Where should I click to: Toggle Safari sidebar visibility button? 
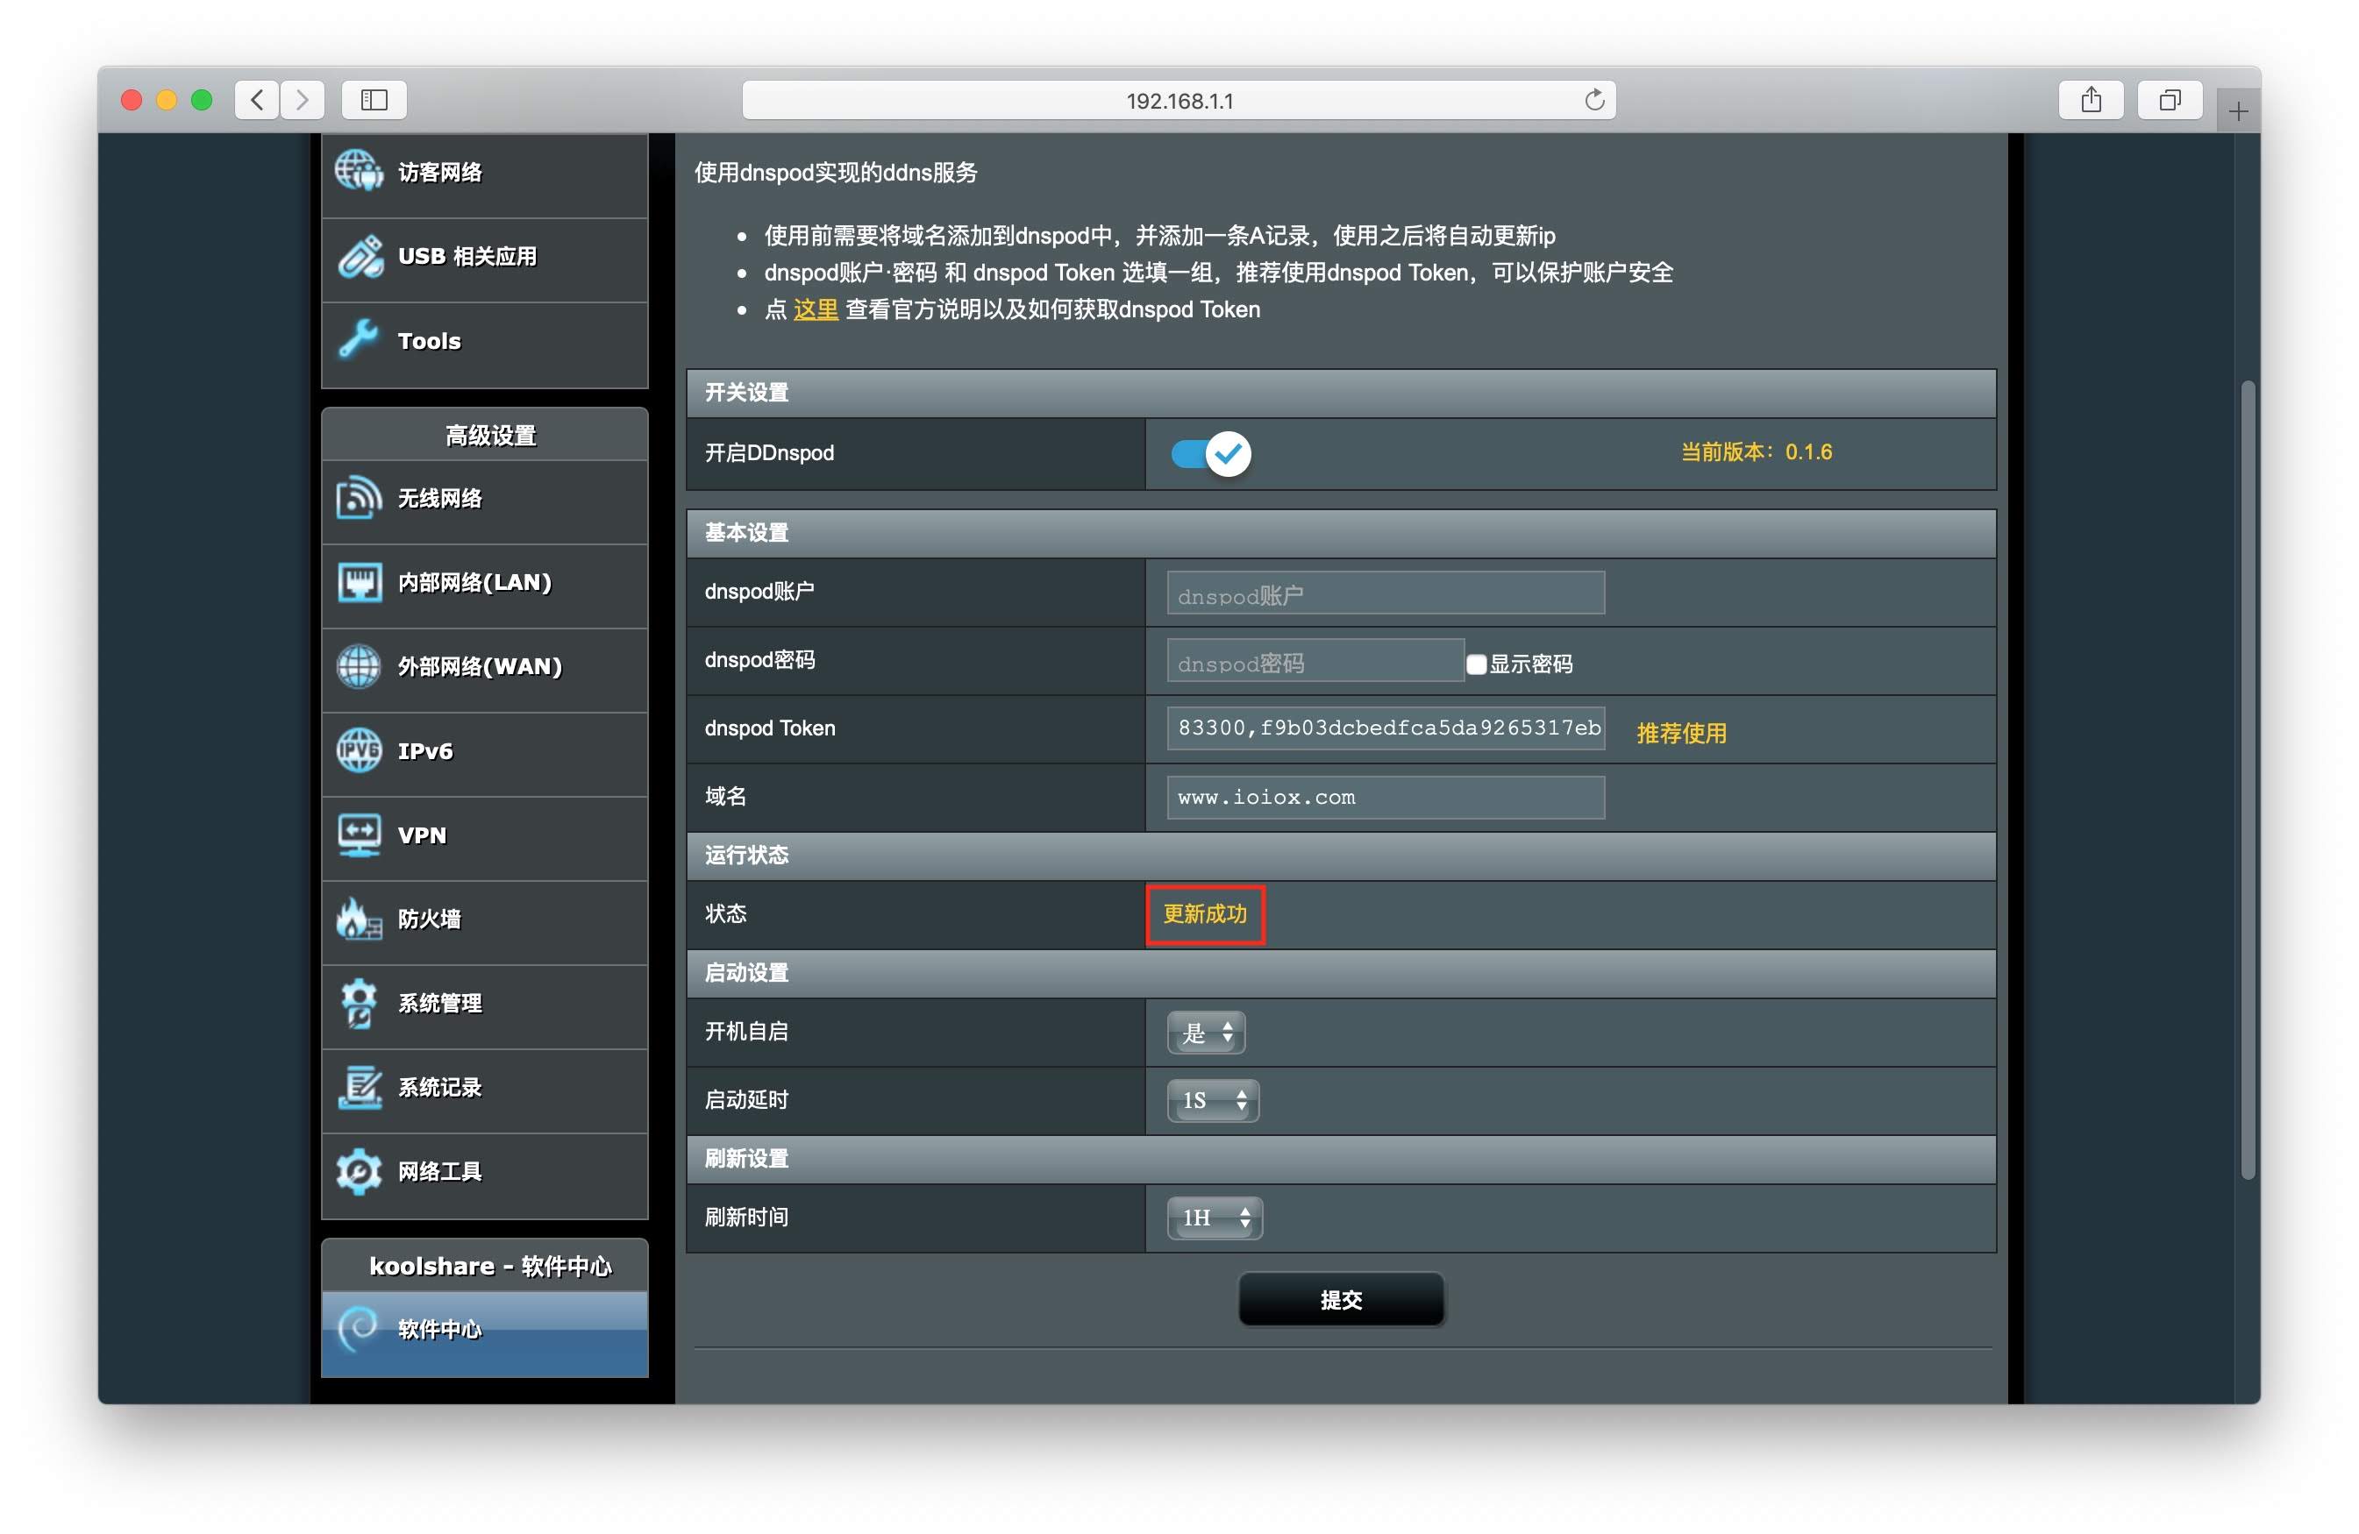374,100
